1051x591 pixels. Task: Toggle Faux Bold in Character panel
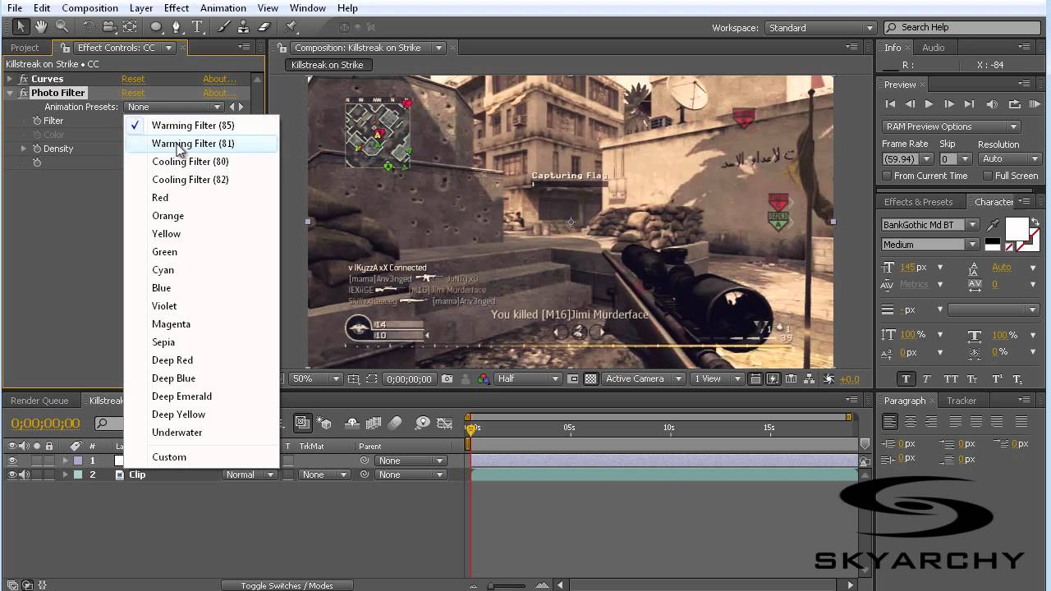(x=906, y=378)
